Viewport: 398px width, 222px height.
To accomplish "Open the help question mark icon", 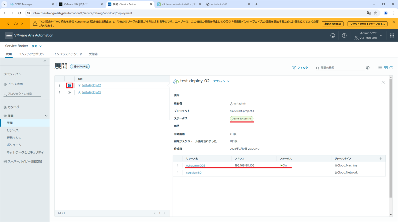I will click(344, 35).
